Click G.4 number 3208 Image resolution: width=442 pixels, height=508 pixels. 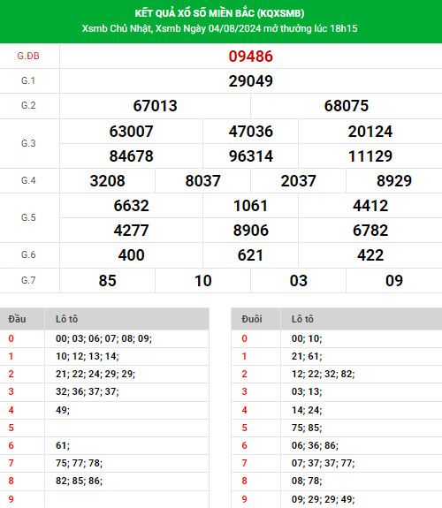pos(107,181)
